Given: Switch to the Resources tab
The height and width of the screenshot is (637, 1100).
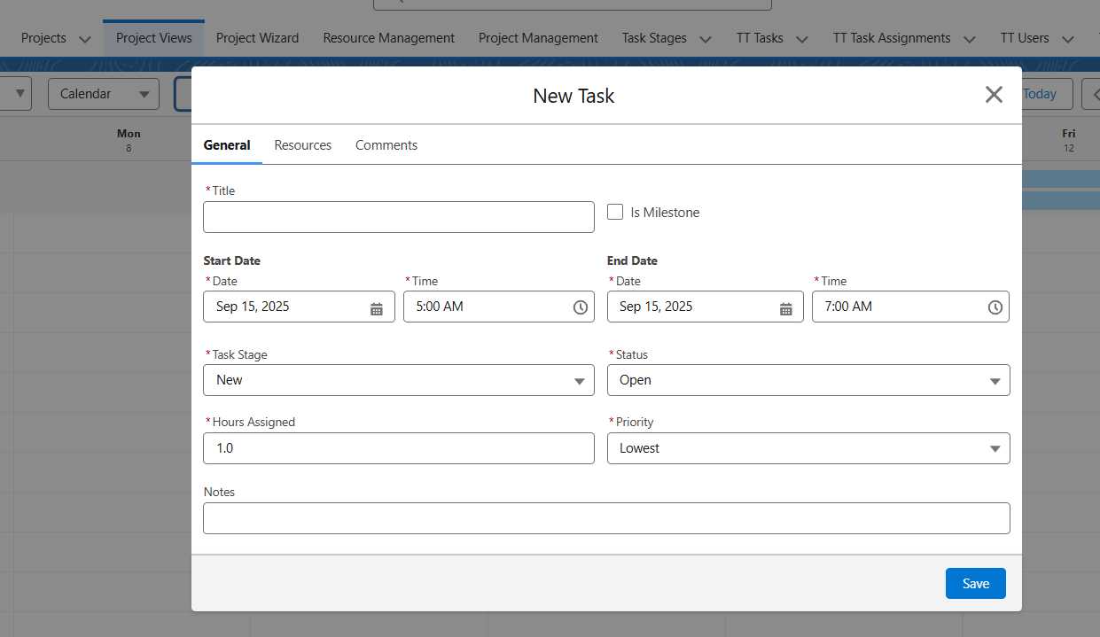Looking at the screenshot, I should pyautogui.click(x=303, y=145).
